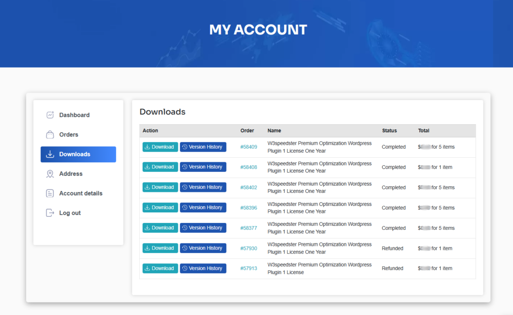Open Version History for order #58408
The height and width of the screenshot is (315, 513).
203,167
